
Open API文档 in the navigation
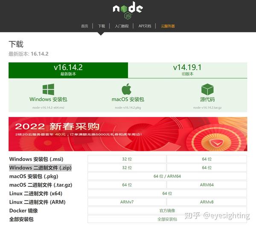coord(145,26)
